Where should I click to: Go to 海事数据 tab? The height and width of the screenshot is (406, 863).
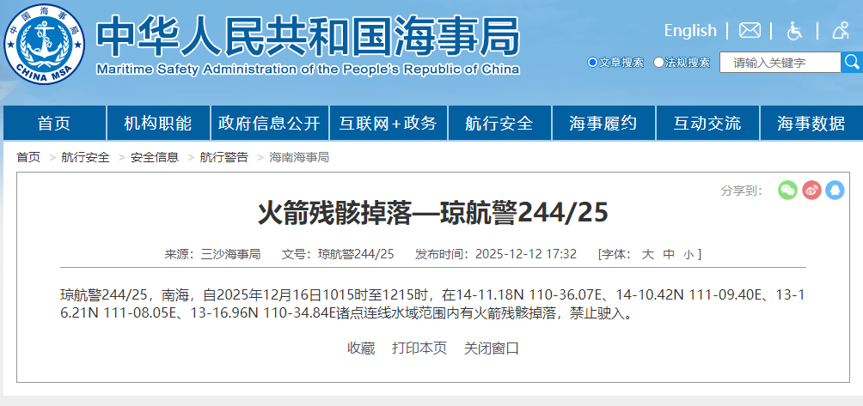(x=811, y=124)
